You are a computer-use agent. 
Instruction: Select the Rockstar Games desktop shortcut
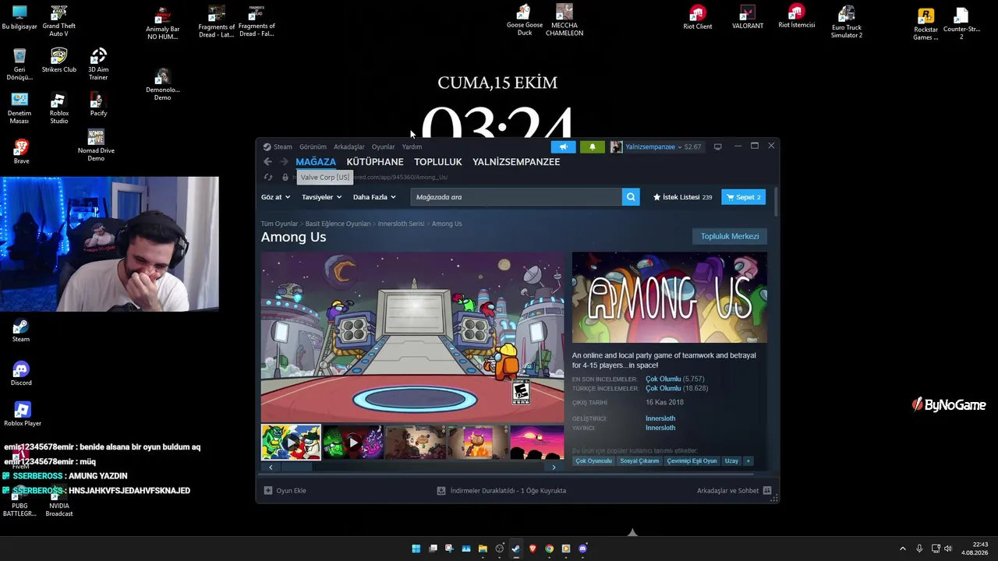pos(925,24)
